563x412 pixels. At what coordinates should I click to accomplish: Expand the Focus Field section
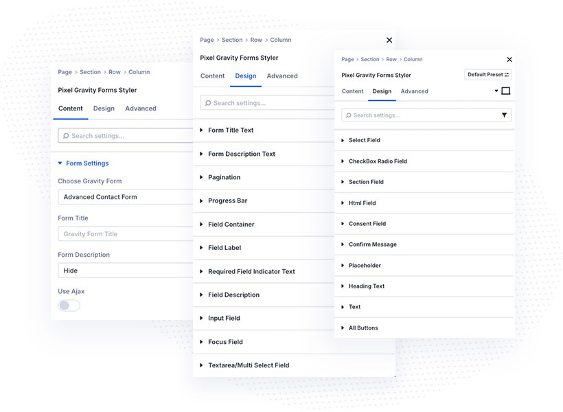[264, 342]
